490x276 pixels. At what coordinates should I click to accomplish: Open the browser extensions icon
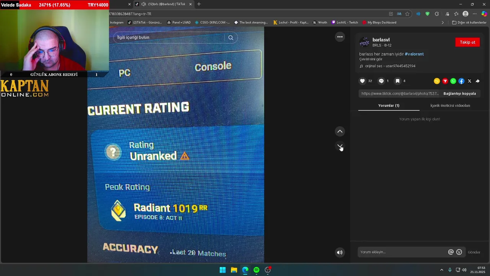coord(437,14)
